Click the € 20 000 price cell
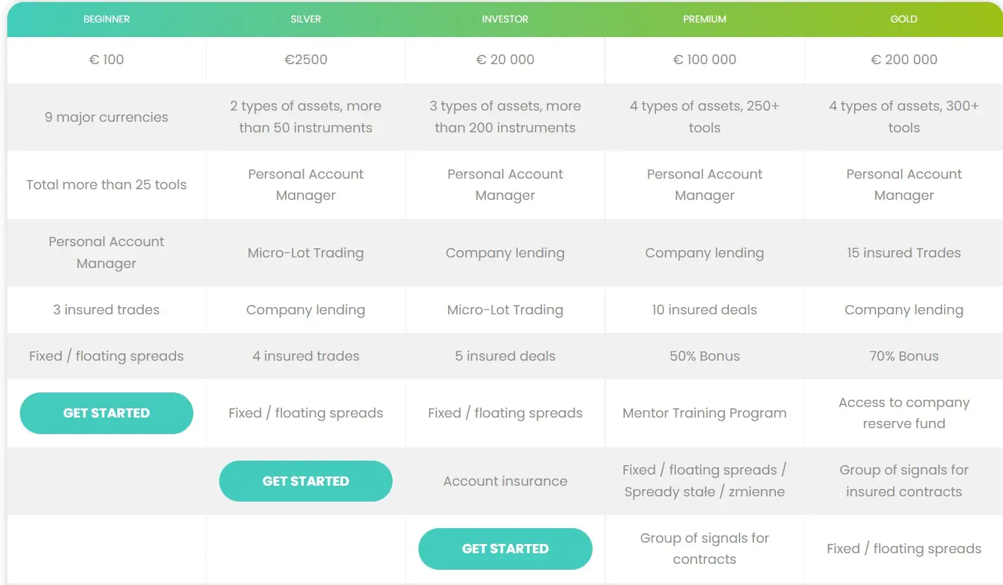The height and width of the screenshot is (585, 1003). 505,60
